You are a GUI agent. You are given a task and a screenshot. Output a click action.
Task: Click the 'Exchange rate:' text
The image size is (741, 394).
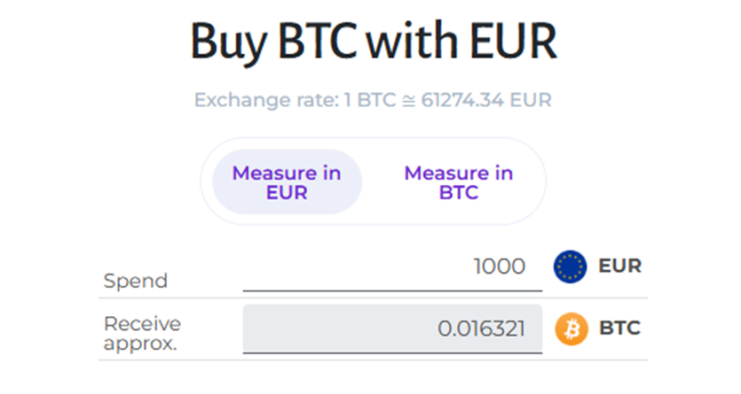pos(265,99)
